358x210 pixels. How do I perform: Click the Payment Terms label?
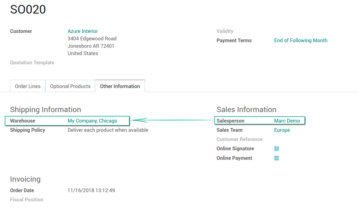[234, 41]
